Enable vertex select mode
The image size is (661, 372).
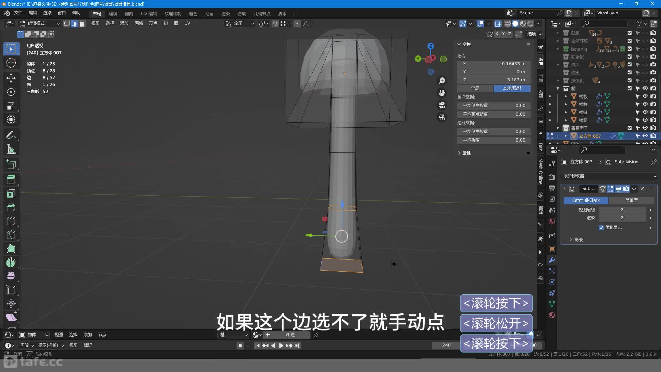pos(66,23)
